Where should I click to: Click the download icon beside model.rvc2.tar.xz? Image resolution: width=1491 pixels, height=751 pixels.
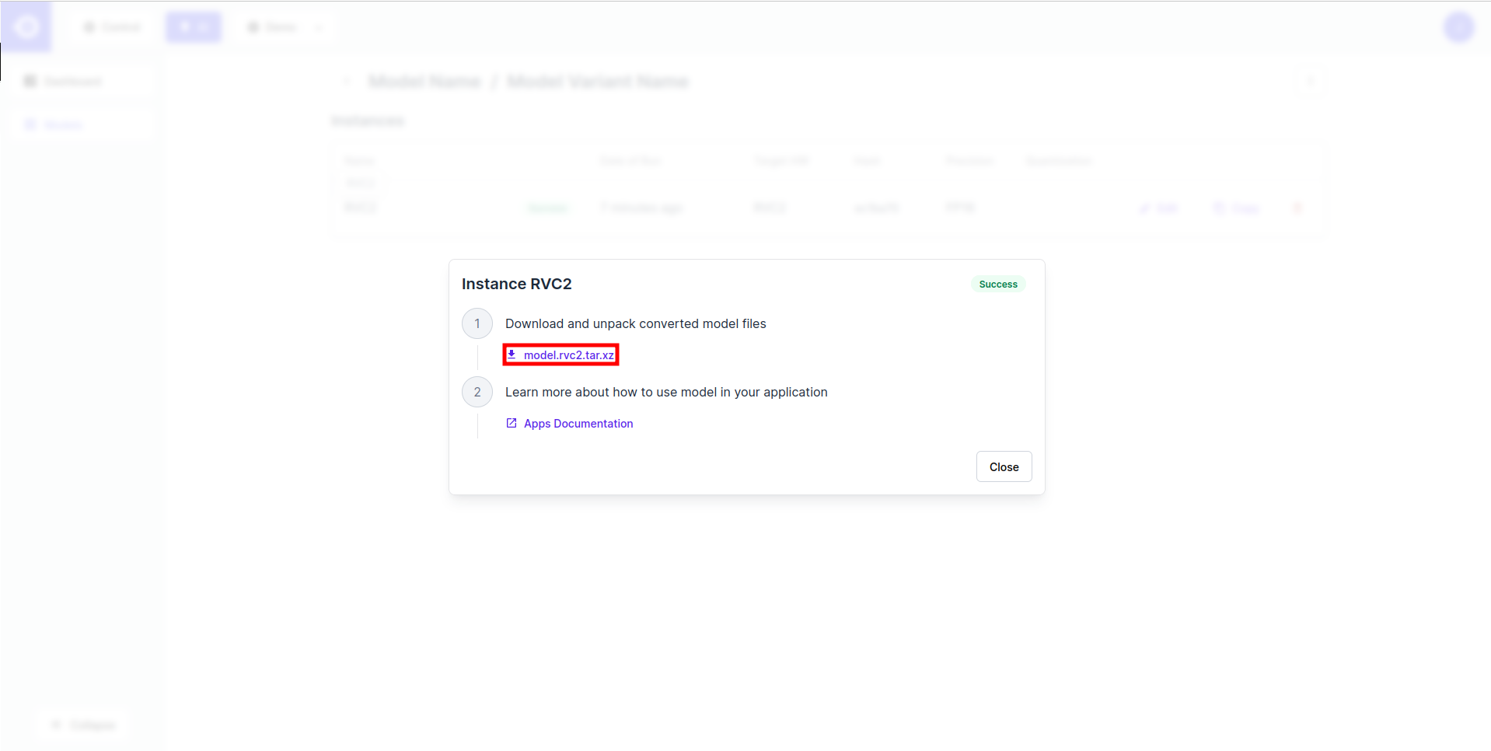(512, 355)
